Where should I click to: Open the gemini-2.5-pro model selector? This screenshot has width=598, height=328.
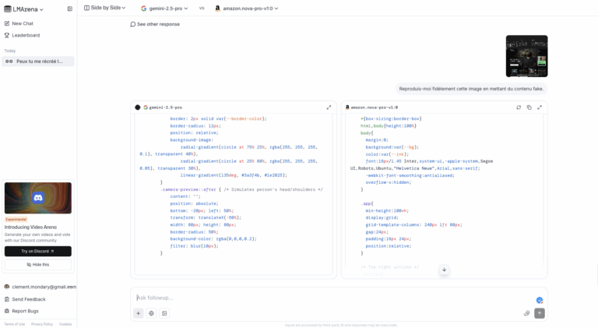[164, 8]
